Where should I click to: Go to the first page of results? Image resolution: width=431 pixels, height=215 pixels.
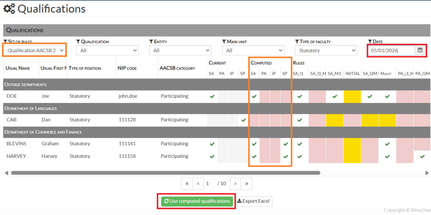(x=187, y=183)
